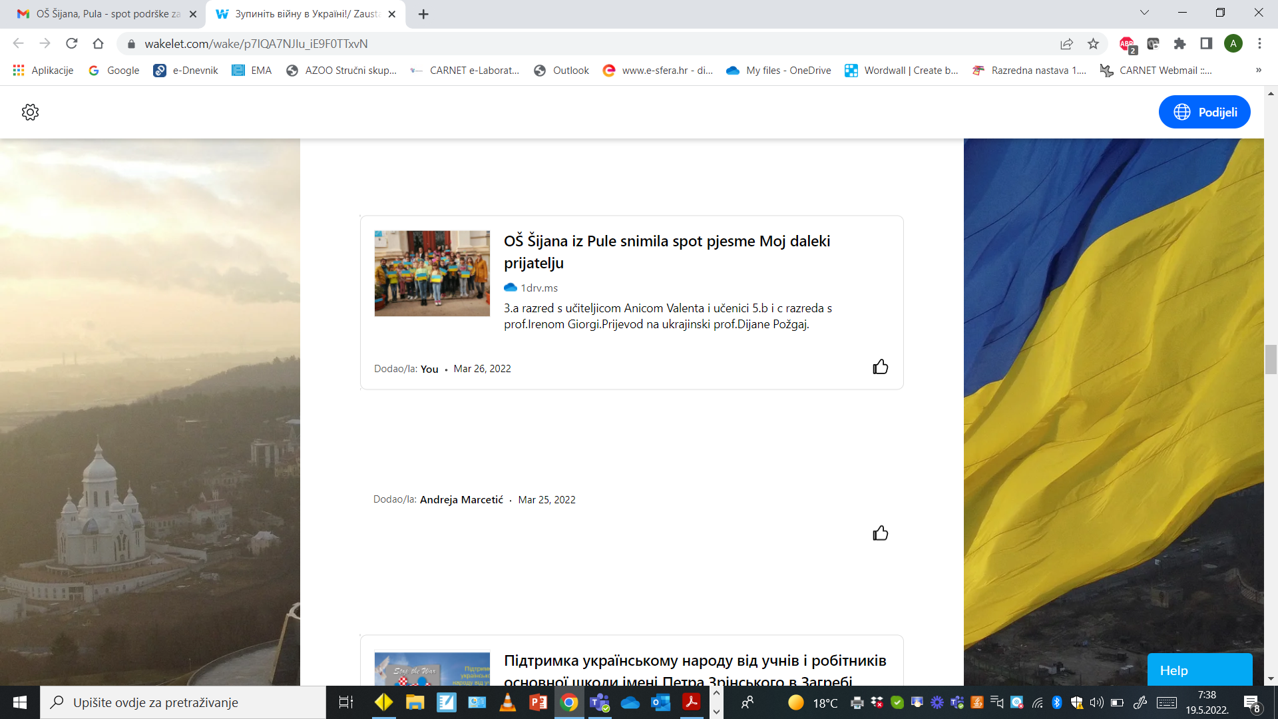Bookmark page with star icon
The height and width of the screenshot is (719, 1278).
click(x=1093, y=44)
